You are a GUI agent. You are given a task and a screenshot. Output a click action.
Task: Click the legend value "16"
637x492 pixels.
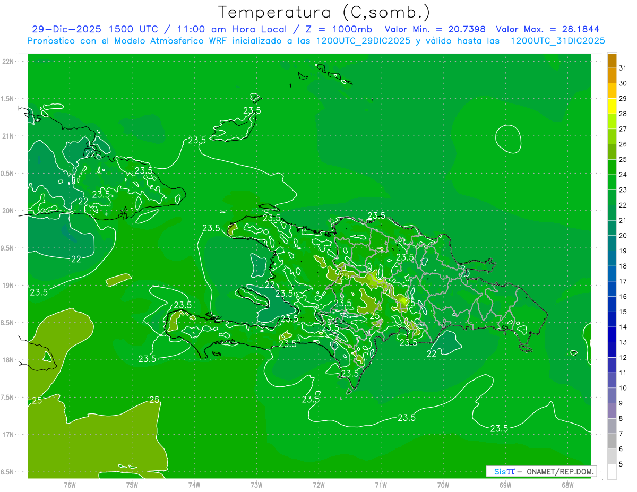[x=623, y=296]
